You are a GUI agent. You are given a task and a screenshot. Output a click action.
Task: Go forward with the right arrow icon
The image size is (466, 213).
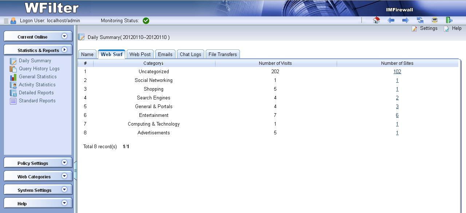405,20
